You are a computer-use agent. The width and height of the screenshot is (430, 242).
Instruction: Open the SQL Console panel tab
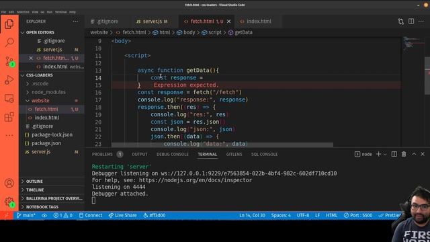(264, 155)
